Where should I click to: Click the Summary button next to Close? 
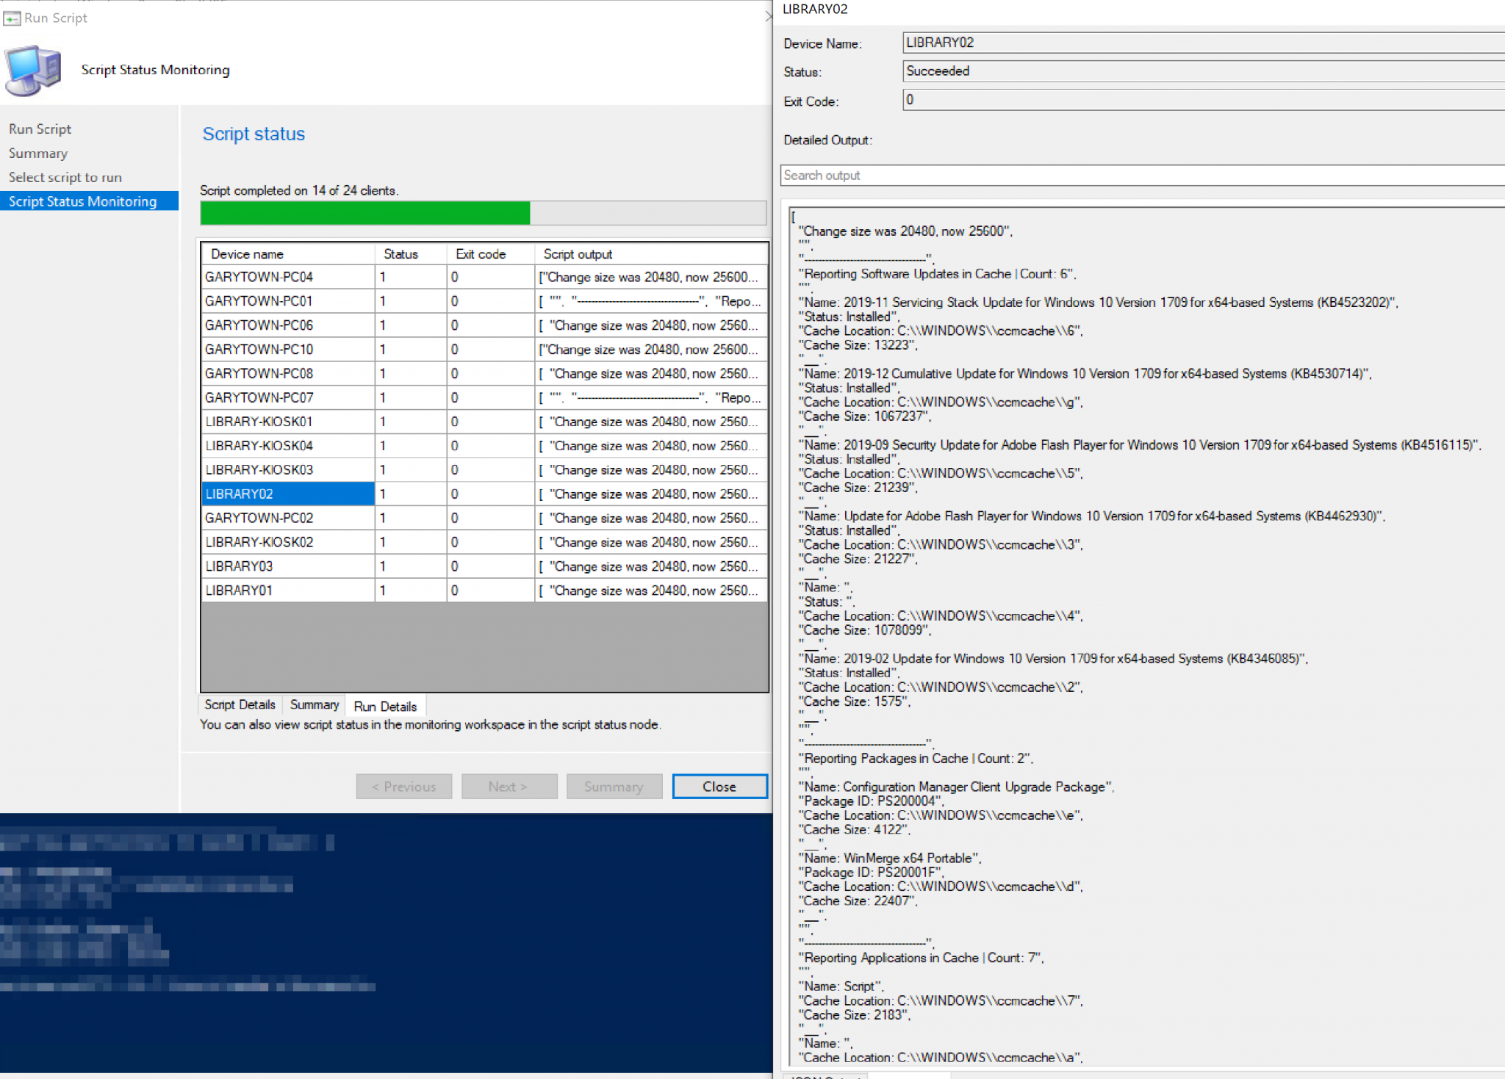coord(614,786)
